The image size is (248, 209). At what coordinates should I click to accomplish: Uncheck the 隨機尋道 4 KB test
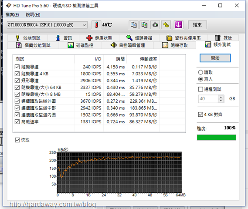coord(17,74)
